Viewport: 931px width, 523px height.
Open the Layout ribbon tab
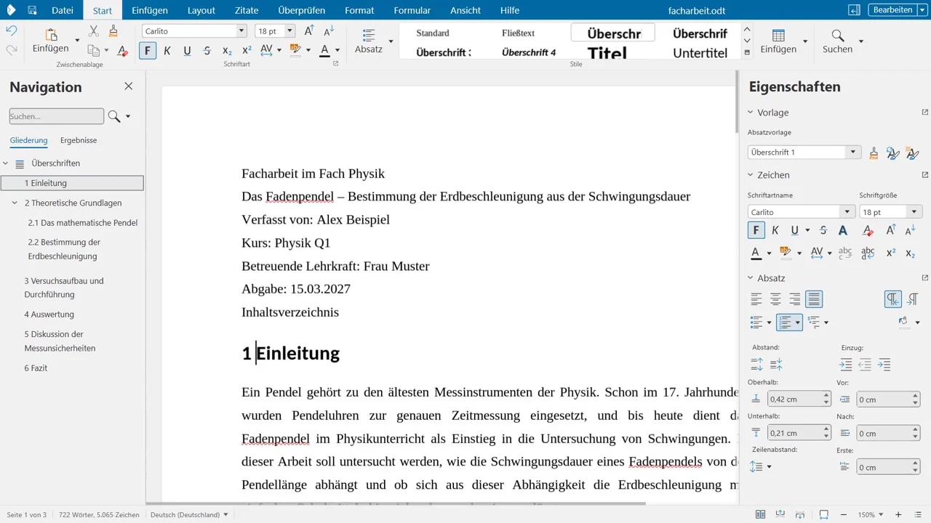pyautogui.click(x=201, y=10)
